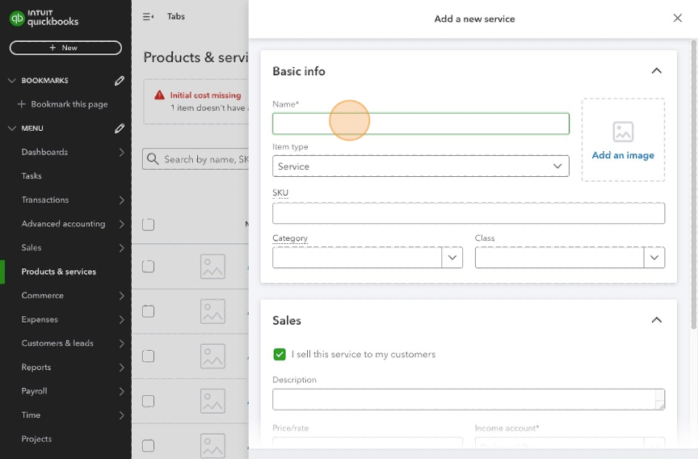Click the plus icon for Bookmark this page
698x459 pixels.
(x=22, y=104)
